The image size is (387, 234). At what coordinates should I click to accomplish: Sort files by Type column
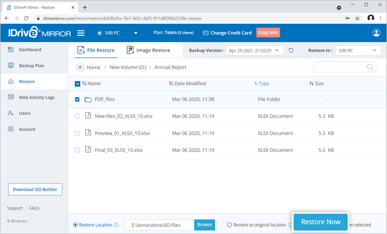(262, 84)
